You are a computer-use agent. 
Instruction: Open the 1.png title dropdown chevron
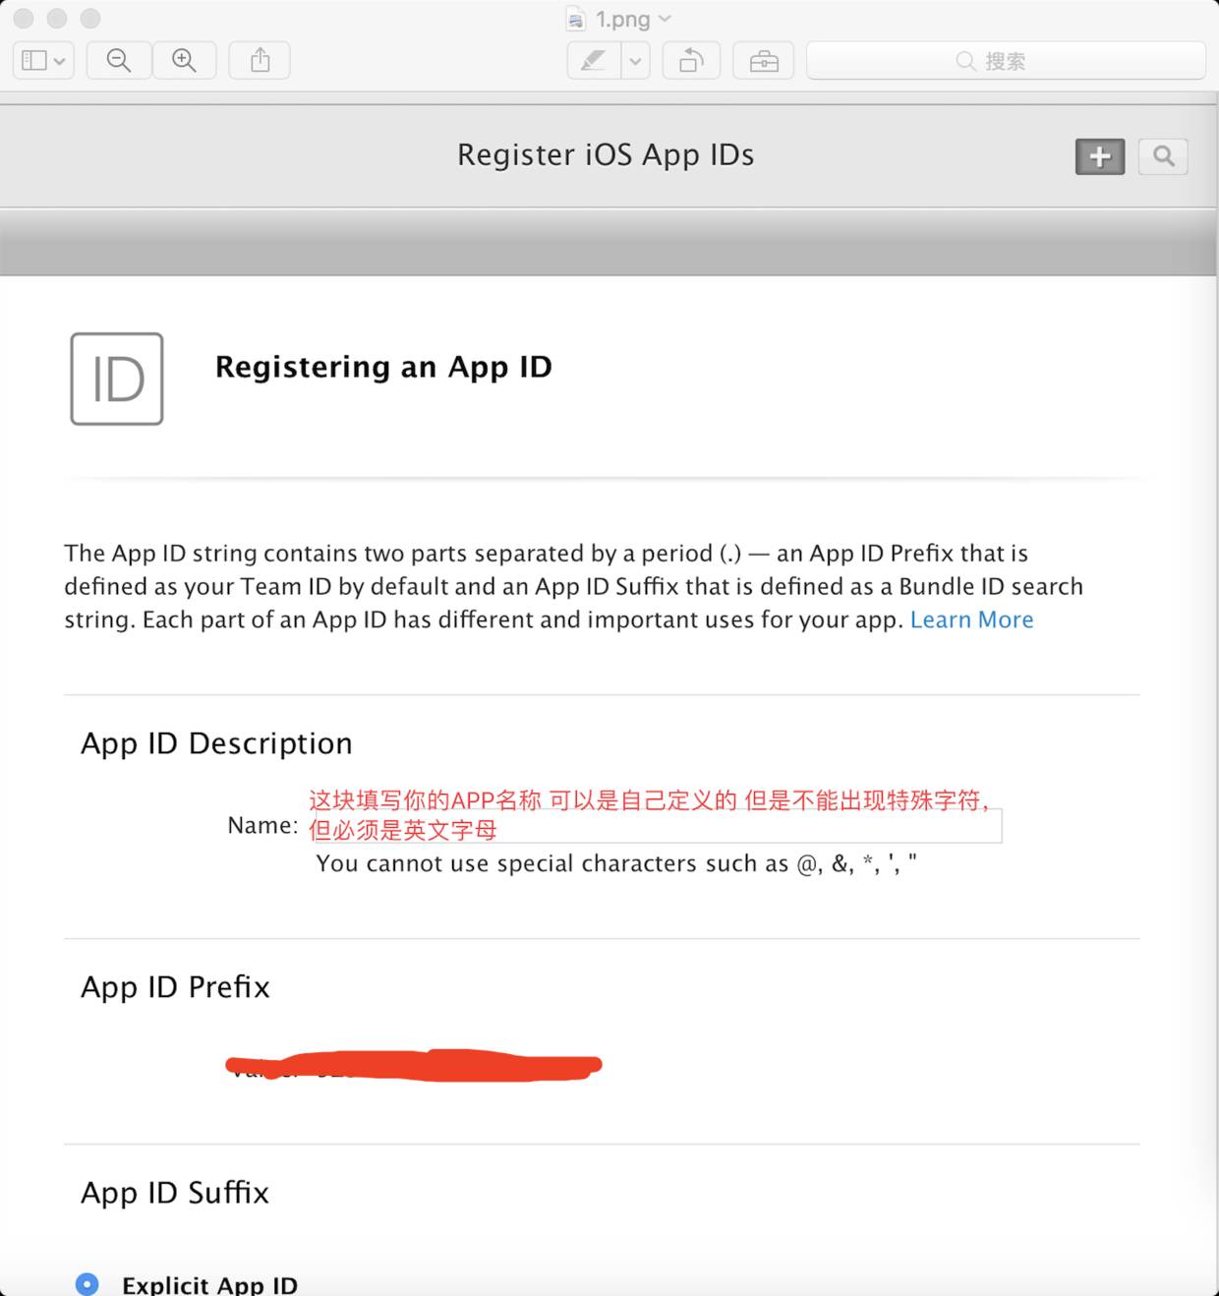pyautogui.click(x=666, y=19)
